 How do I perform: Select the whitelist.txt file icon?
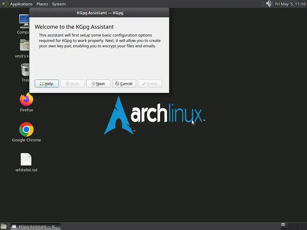pyautogui.click(x=26, y=159)
